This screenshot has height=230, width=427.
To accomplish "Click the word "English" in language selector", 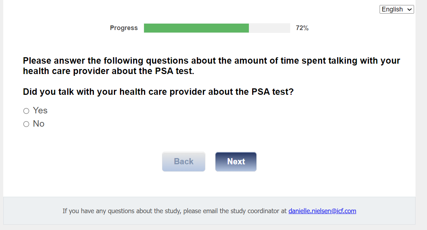I will tap(392, 9).
